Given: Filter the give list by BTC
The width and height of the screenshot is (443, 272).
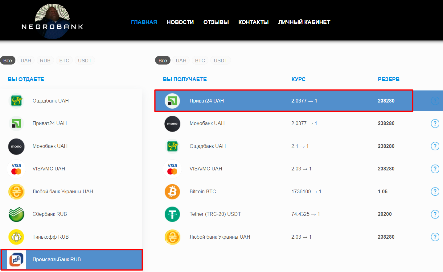Looking at the screenshot, I should 64,61.
